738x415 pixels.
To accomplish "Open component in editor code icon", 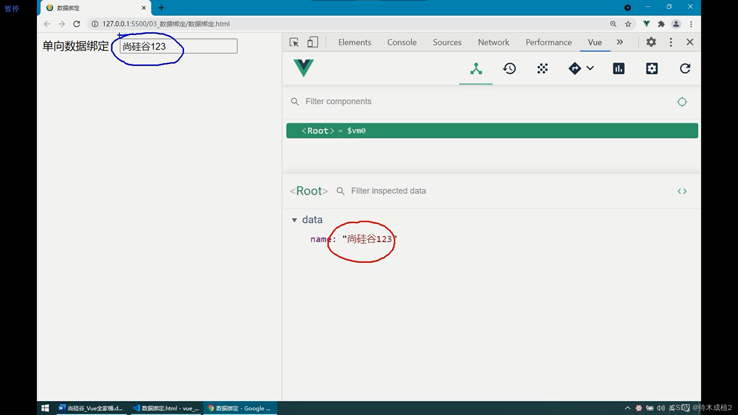I will point(682,191).
